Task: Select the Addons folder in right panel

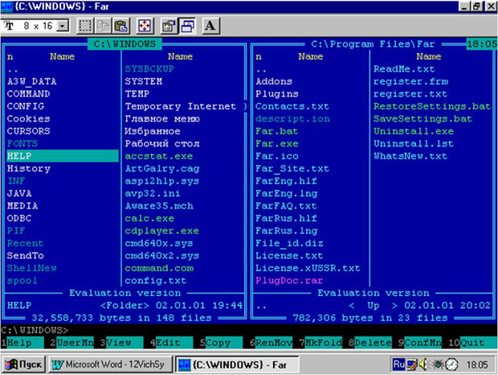Action: (274, 81)
